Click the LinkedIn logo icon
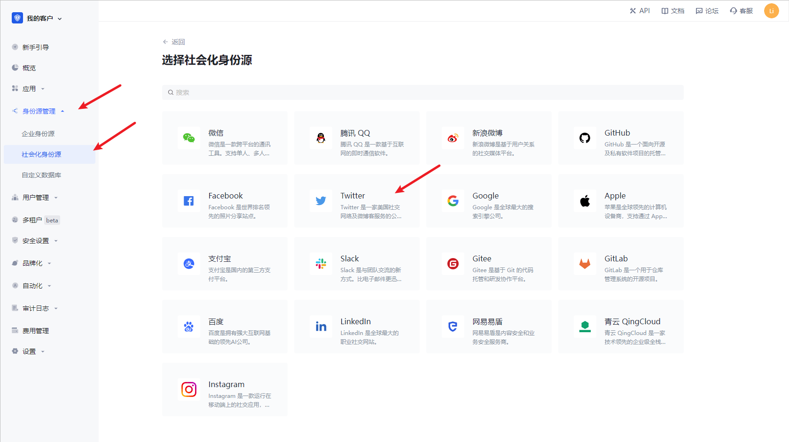789x442 pixels. pos(321,327)
